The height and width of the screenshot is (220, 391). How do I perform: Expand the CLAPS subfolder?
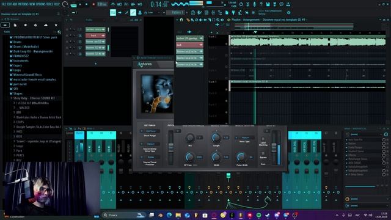[20, 122]
